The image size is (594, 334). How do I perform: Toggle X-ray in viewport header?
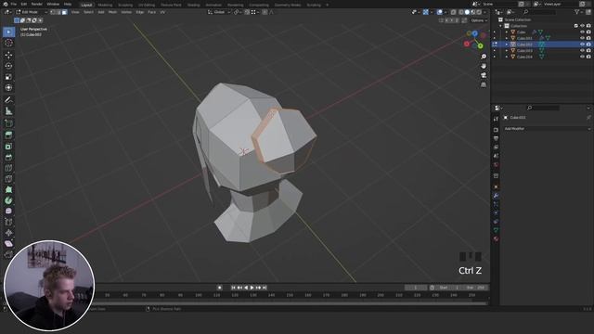454,12
